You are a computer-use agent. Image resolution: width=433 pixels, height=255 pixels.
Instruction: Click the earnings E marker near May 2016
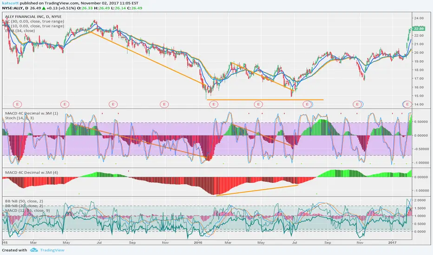258,104
